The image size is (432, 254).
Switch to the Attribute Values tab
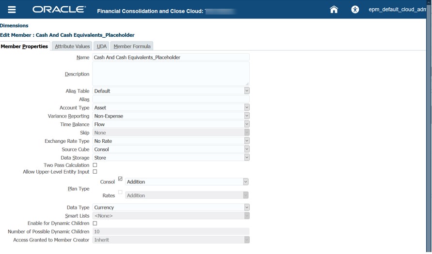pos(72,46)
